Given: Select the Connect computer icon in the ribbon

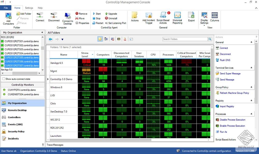Looking at the screenshot, I should tap(40, 17).
